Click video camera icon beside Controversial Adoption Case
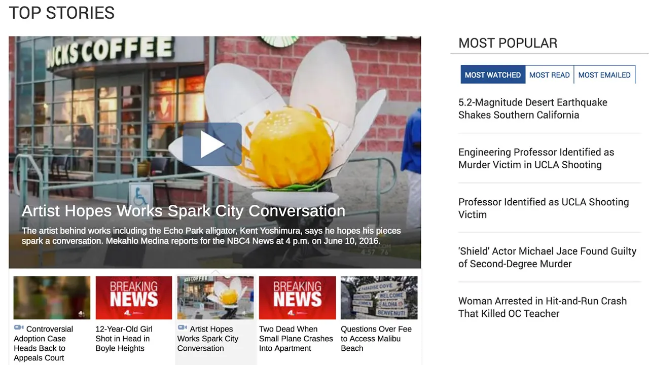The width and height of the screenshot is (649, 365). 19,328
